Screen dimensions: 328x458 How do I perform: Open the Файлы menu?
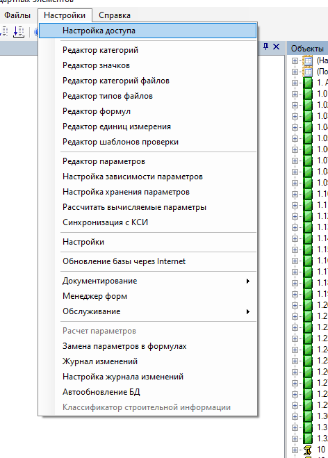[x=17, y=15]
